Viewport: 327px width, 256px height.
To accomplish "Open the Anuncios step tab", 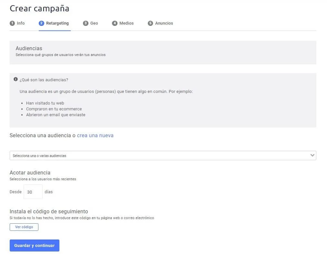I will point(160,23).
